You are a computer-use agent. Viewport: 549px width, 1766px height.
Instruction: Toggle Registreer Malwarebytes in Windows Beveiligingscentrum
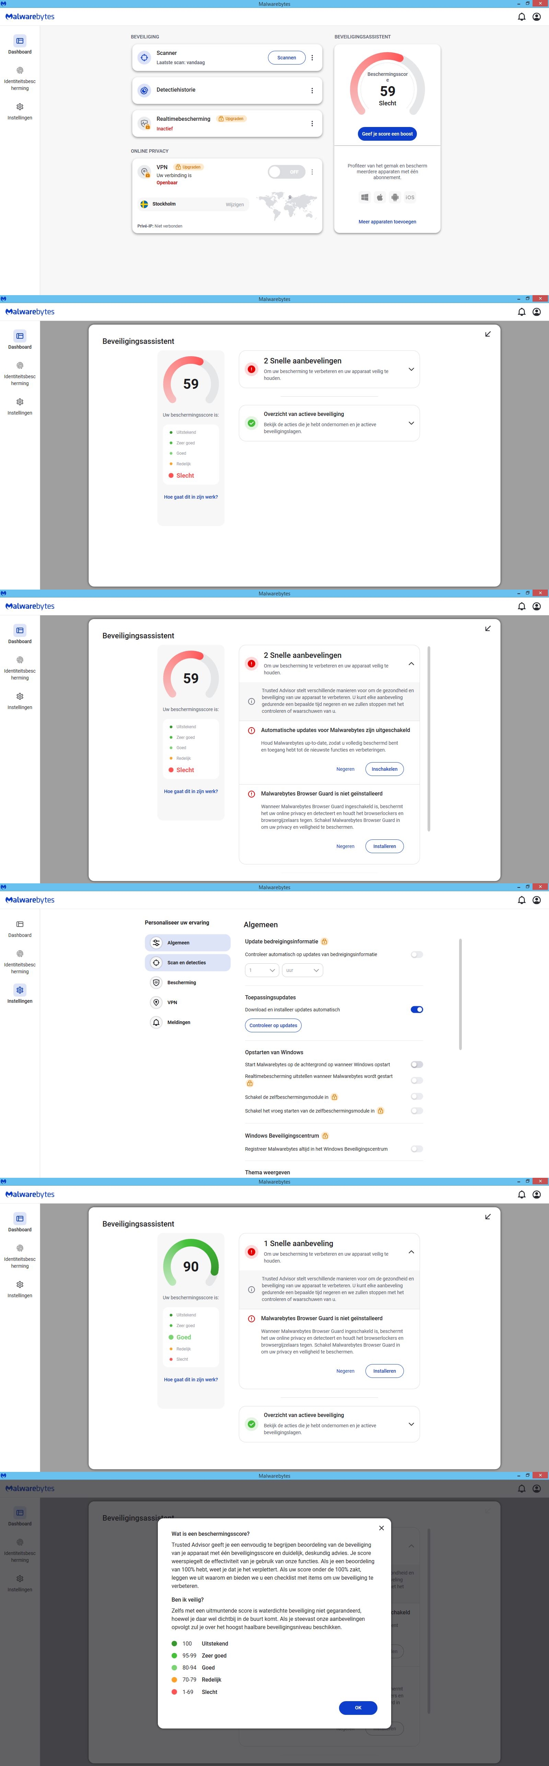click(417, 1149)
